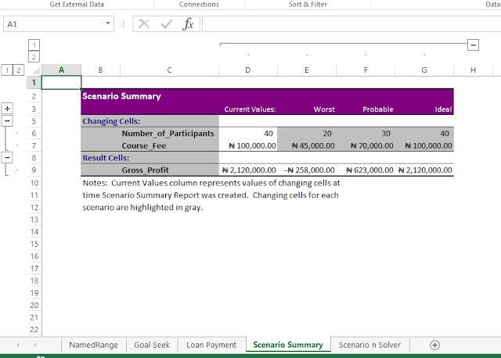The image size is (501, 358).
Task: Select Worst participants value 20
Action: pos(307,134)
